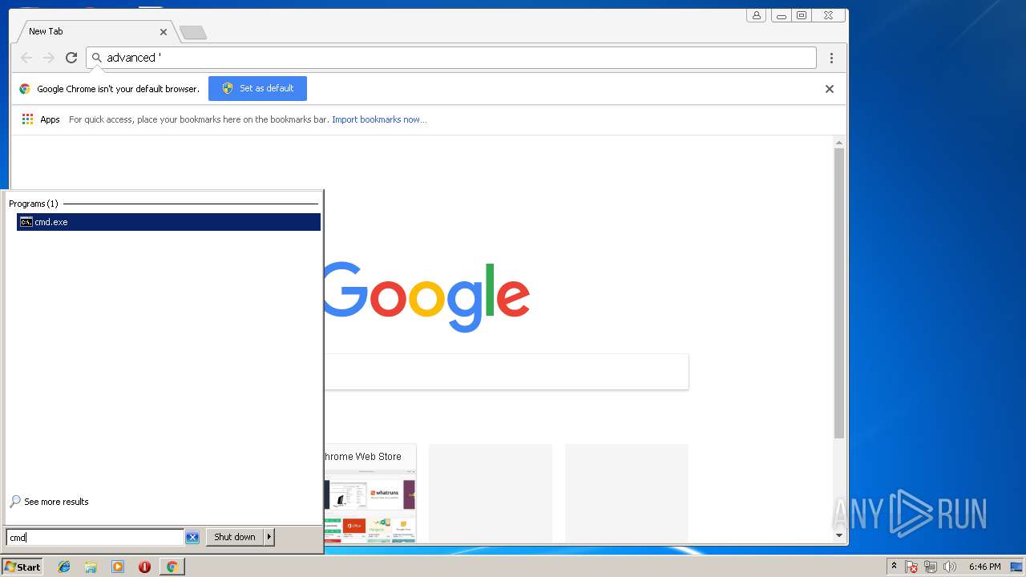Click the Chrome address bar
The image size is (1026, 577).
coord(451,58)
